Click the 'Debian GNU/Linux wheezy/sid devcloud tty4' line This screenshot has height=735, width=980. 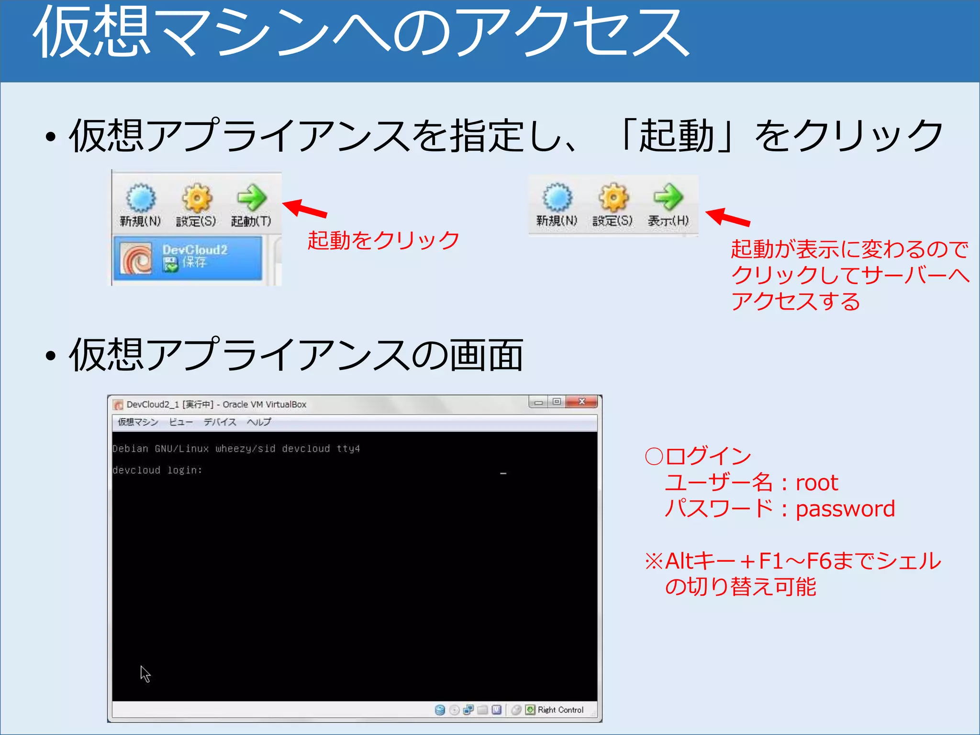[236, 448]
